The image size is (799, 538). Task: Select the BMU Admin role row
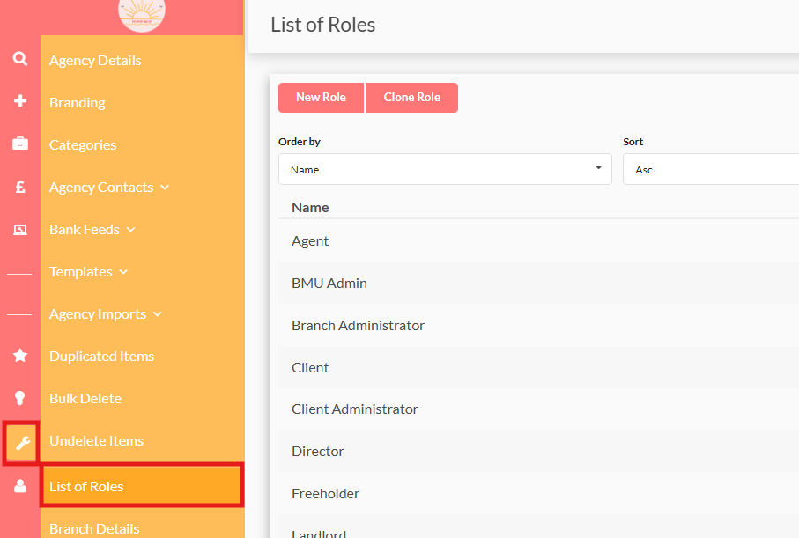pos(538,284)
